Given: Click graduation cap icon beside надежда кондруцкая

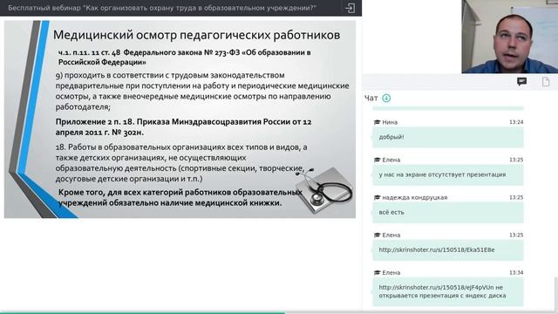Looking at the screenshot, I should click(377, 198).
